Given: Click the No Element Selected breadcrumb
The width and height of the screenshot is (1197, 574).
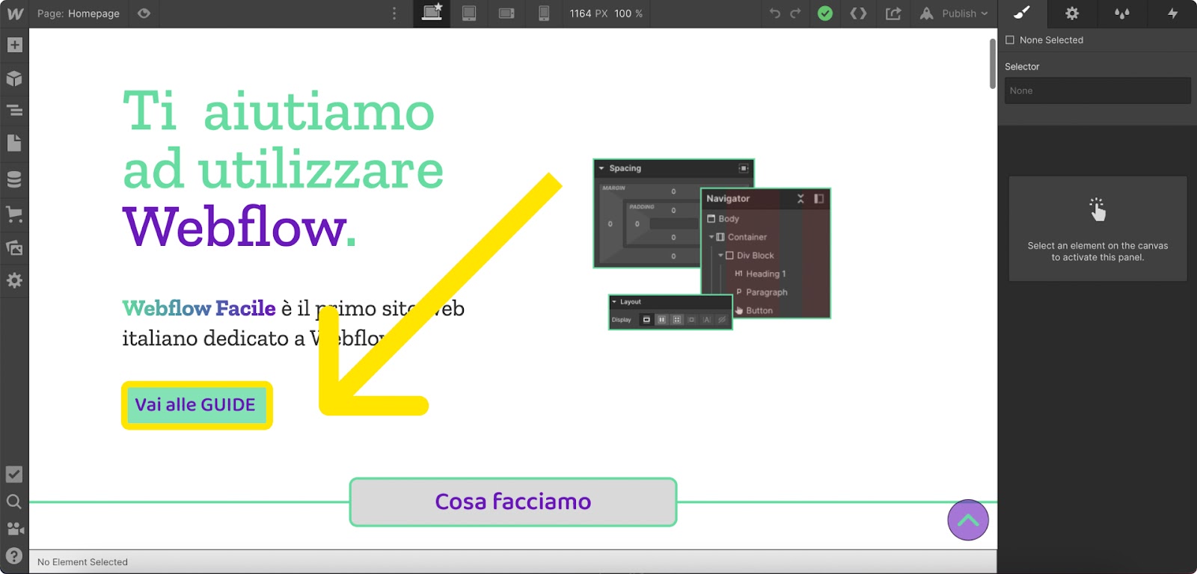Looking at the screenshot, I should click(82, 562).
